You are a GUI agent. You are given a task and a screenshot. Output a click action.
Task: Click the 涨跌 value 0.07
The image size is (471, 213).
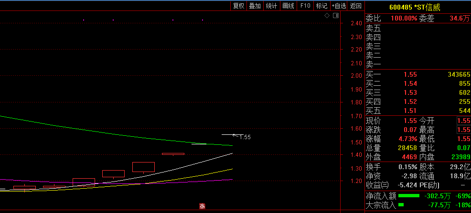point(410,130)
